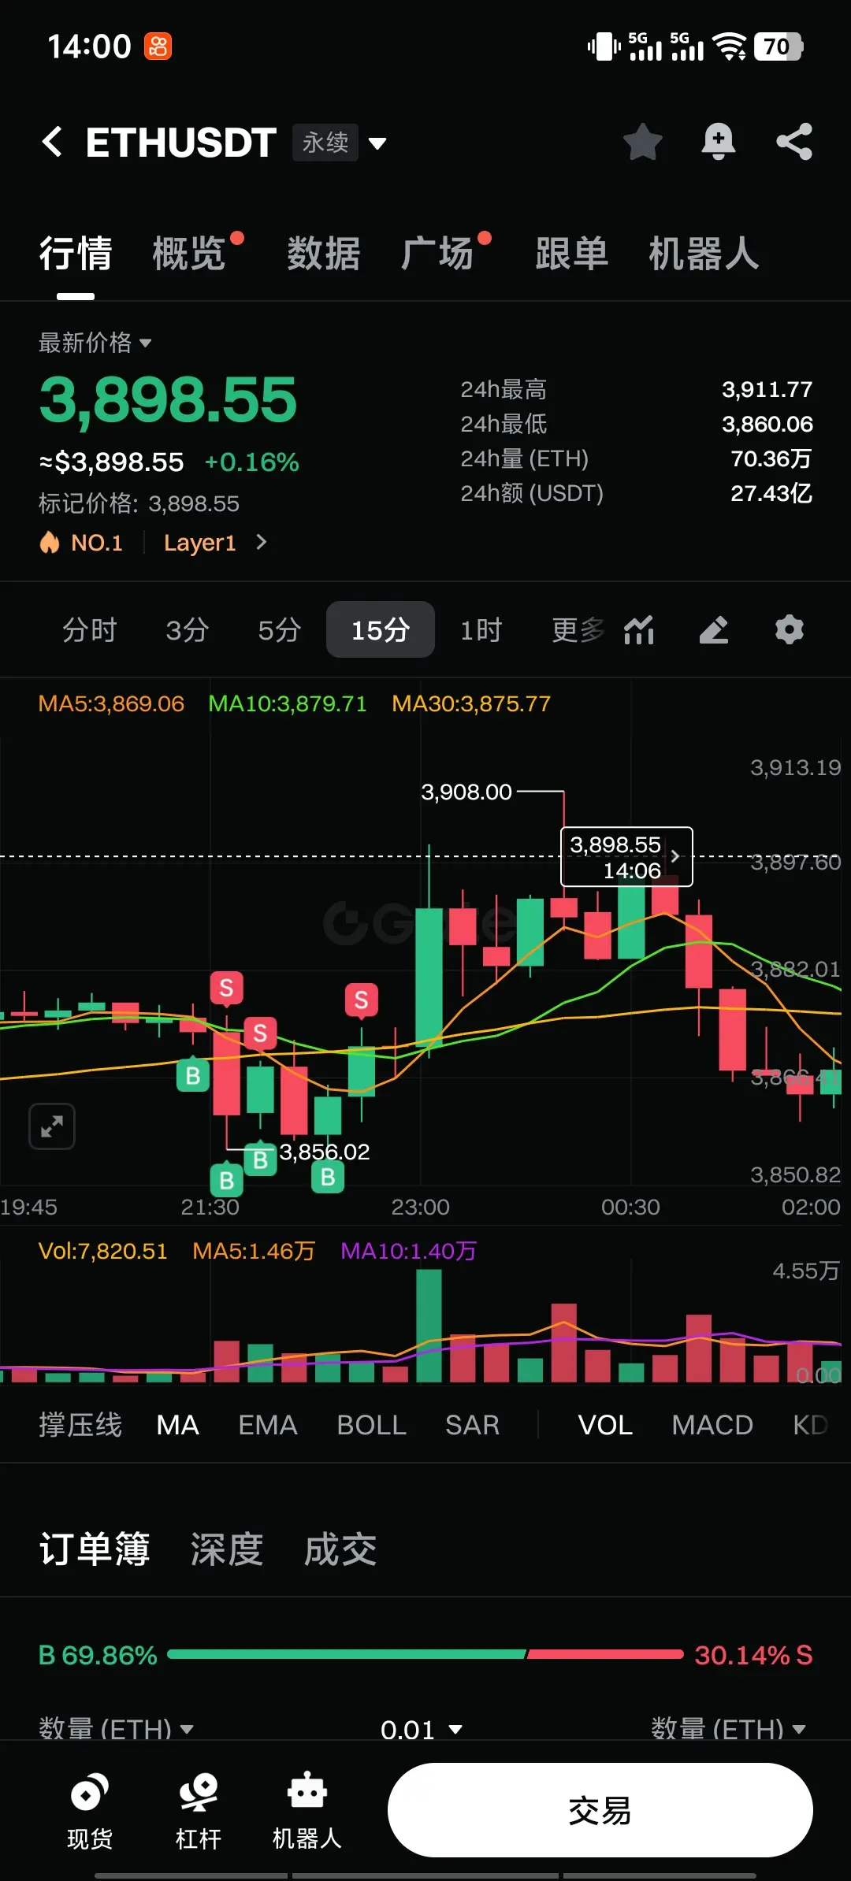Select the 5分 timeframe
Screen dimensions: 851x1881
[280, 629]
